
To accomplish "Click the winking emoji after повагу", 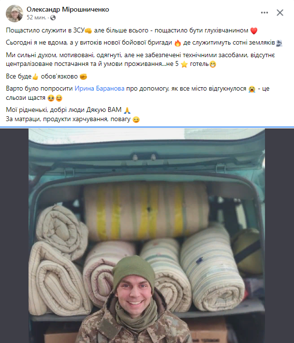I will tap(136, 120).
